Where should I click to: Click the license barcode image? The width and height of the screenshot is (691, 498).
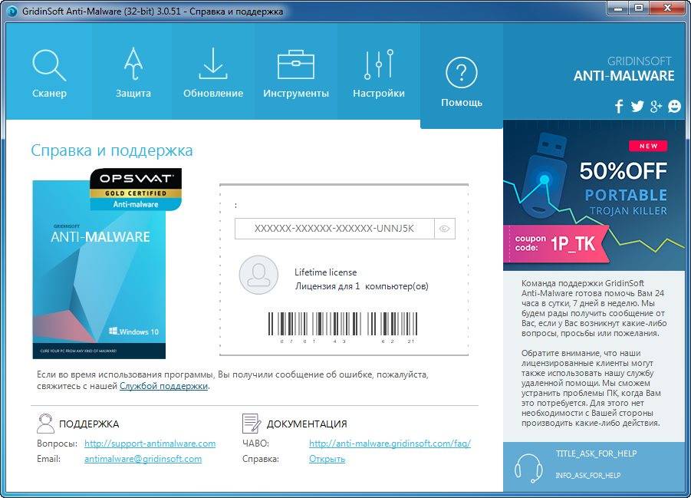[342, 328]
